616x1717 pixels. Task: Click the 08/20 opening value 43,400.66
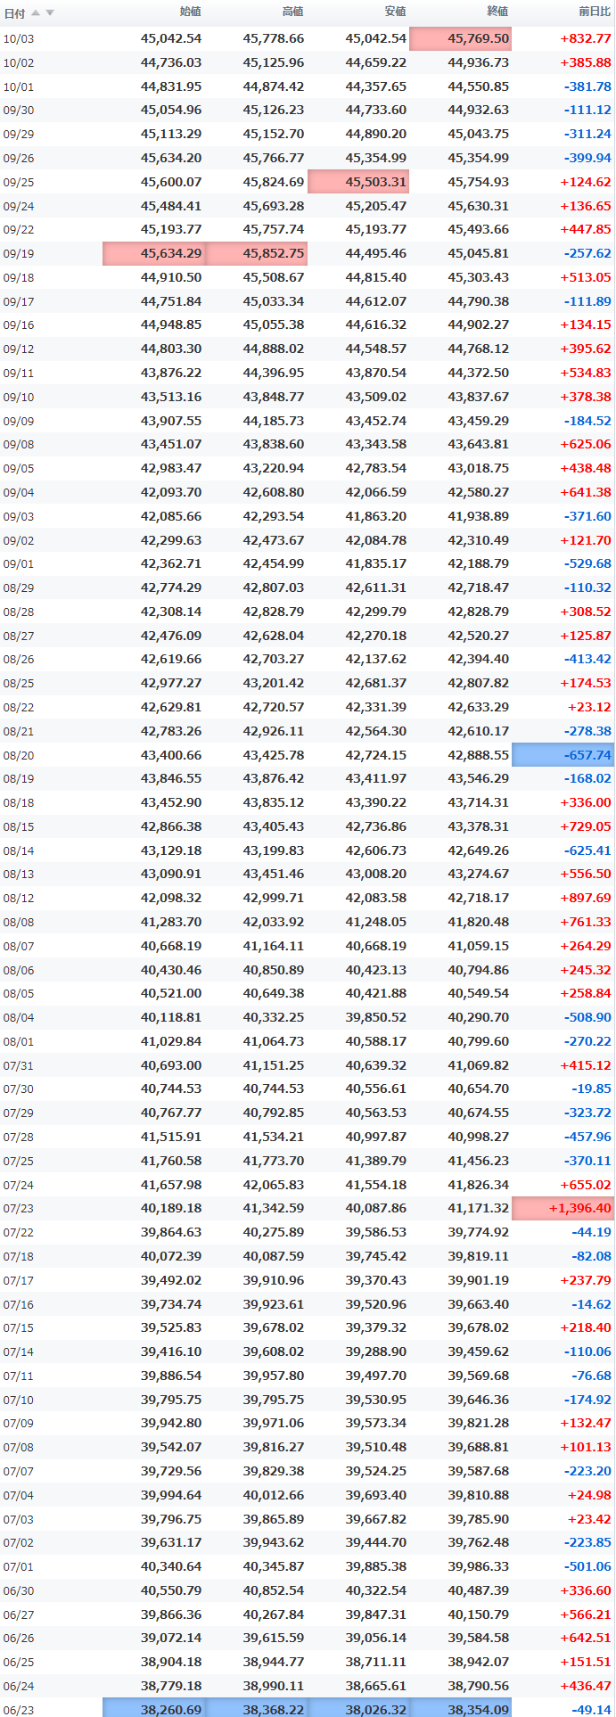(171, 755)
